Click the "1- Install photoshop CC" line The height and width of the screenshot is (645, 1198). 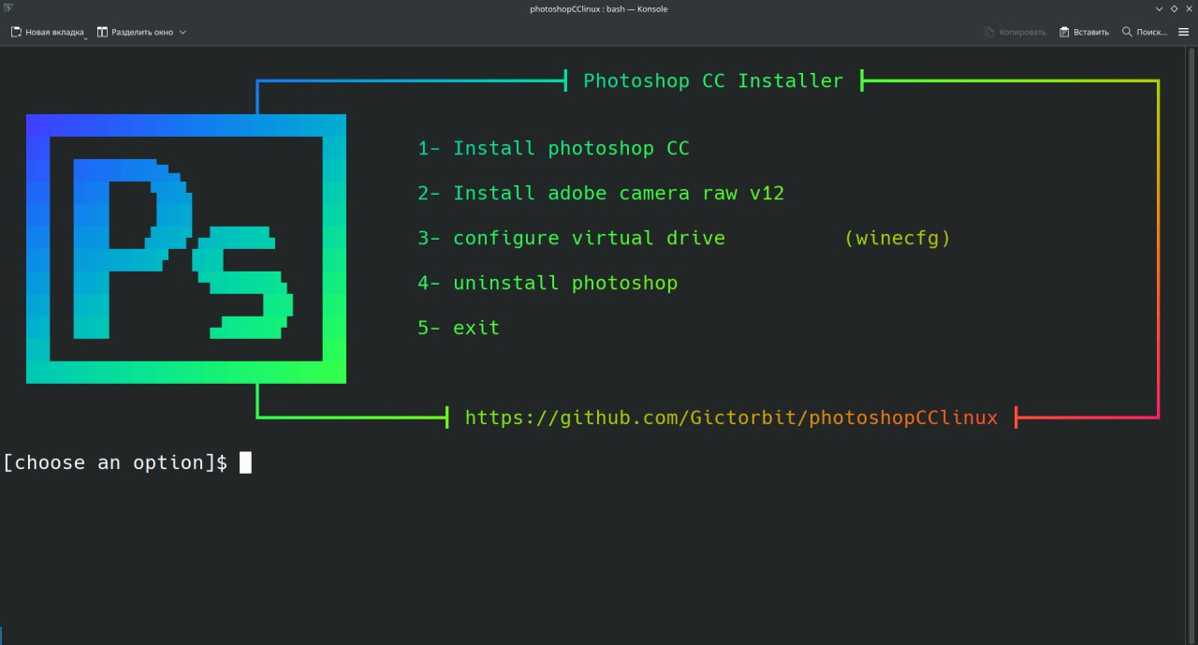pos(553,148)
